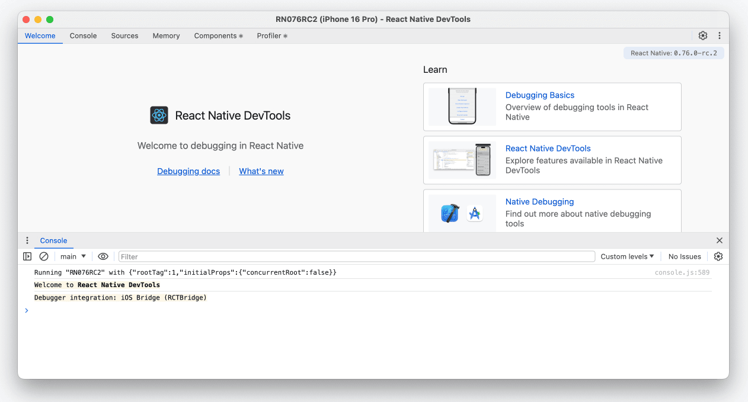Open the Debugging docs link
Viewport: 748px width, 402px height.
(x=188, y=171)
